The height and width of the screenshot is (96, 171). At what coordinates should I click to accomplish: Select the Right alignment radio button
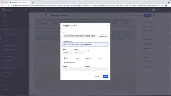click(x=97, y=59)
